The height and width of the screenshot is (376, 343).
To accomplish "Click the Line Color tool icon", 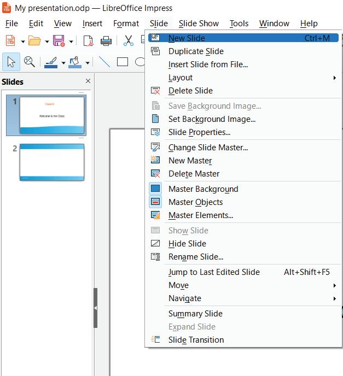I will coord(51,62).
